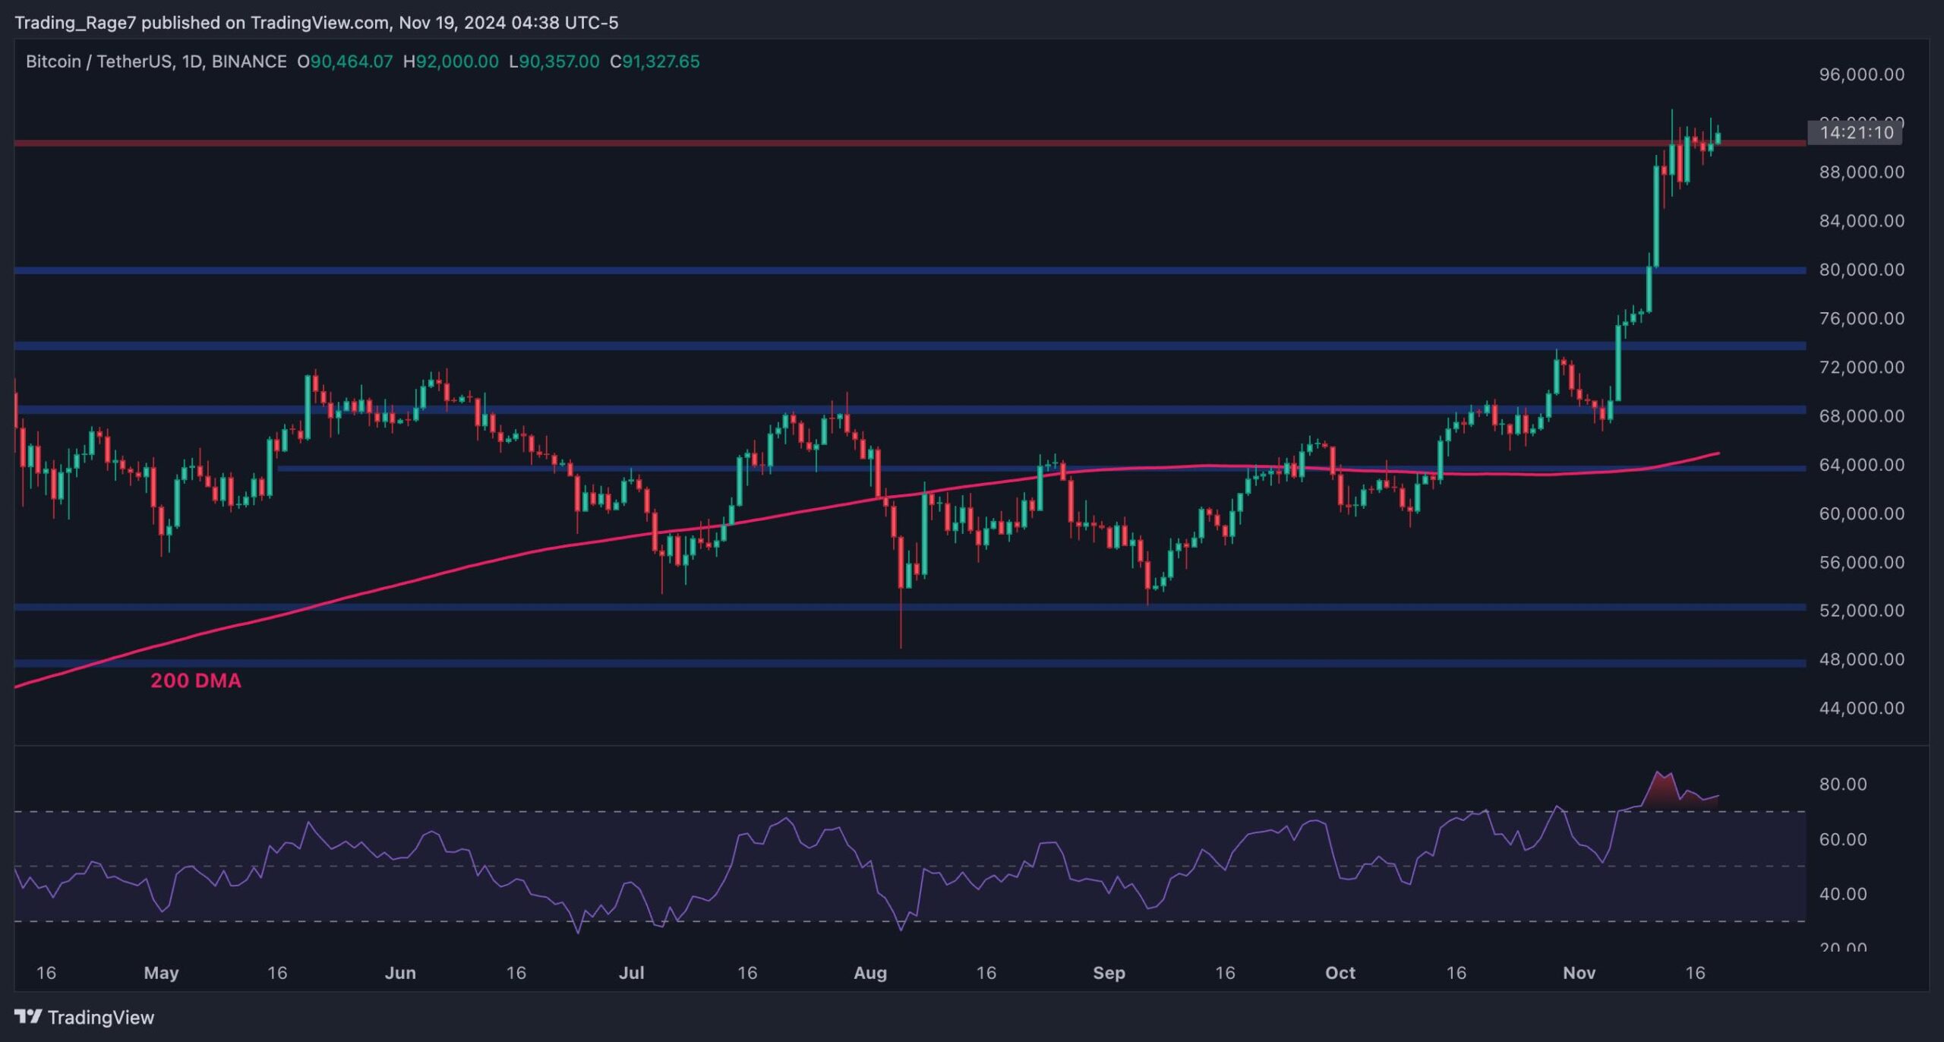1944x1042 pixels.
Task: Click the 14:21:10 countdown price tag
Action: pos(1857,133)
